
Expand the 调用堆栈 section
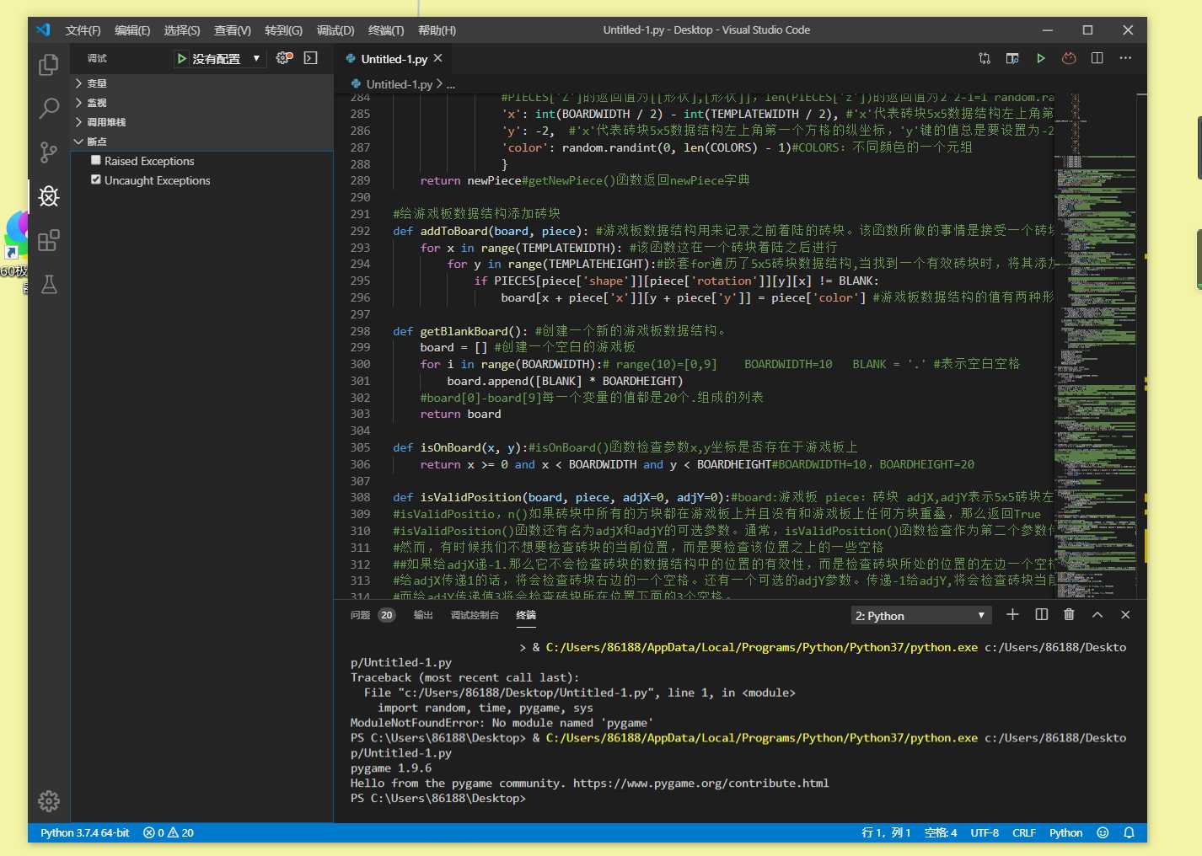pyautogui.click(x=202, y=122)
